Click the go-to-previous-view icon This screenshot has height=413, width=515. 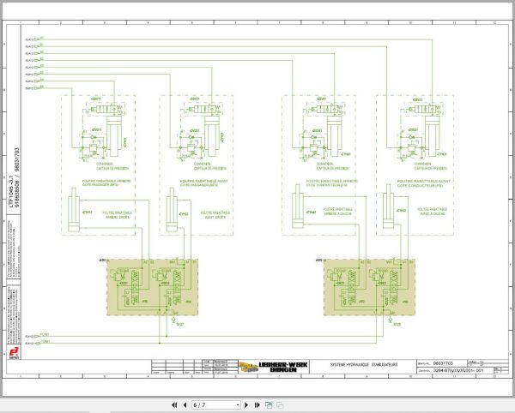pos(269,405)
